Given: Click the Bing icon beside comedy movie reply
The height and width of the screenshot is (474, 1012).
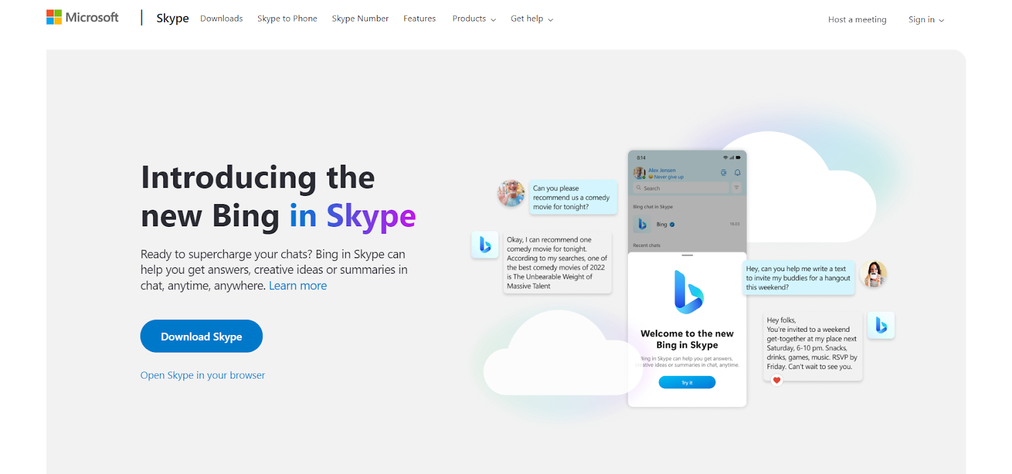Looking at the screenshot, I should coord(485,245).
